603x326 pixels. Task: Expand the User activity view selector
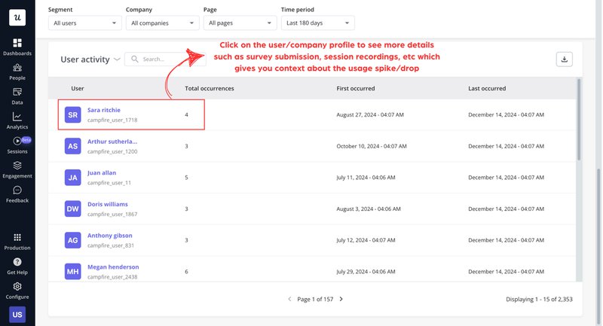(x=90, y=59)
